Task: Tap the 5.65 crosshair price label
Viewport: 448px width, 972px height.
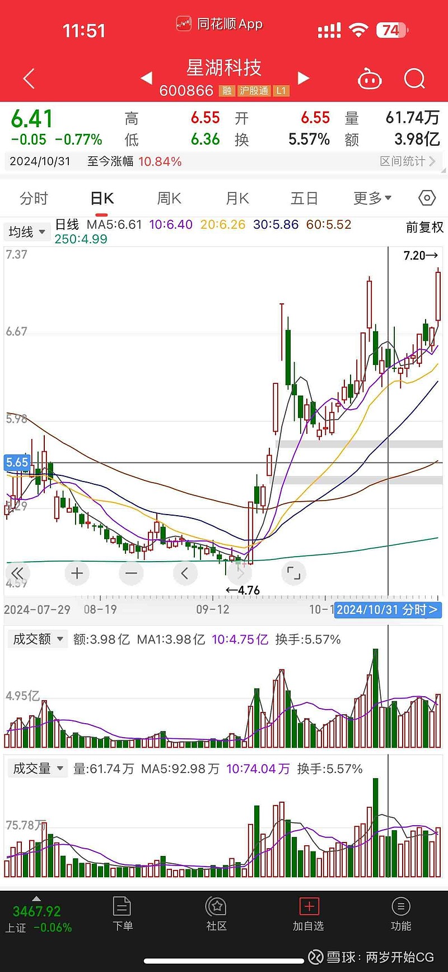Action: [17, 462]
